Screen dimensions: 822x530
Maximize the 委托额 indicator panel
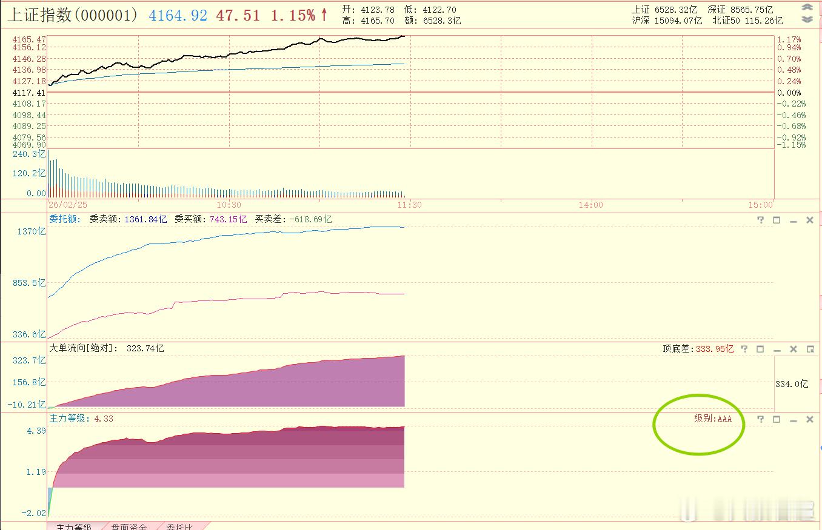(777, 220)
